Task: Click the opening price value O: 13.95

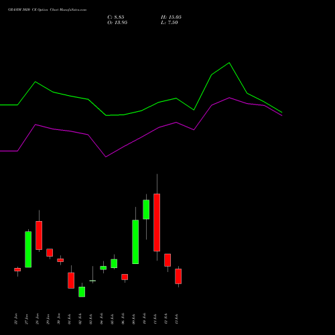Action: pos(117,23)
